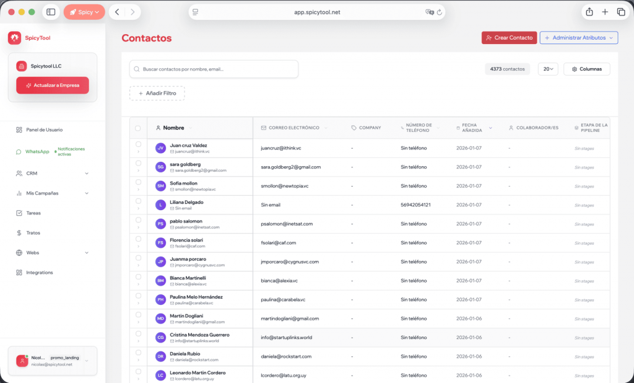The height and width of the screenshot is (383, 634).
Task: Click the page reload icon in address bar
Action: coord(440,12)
